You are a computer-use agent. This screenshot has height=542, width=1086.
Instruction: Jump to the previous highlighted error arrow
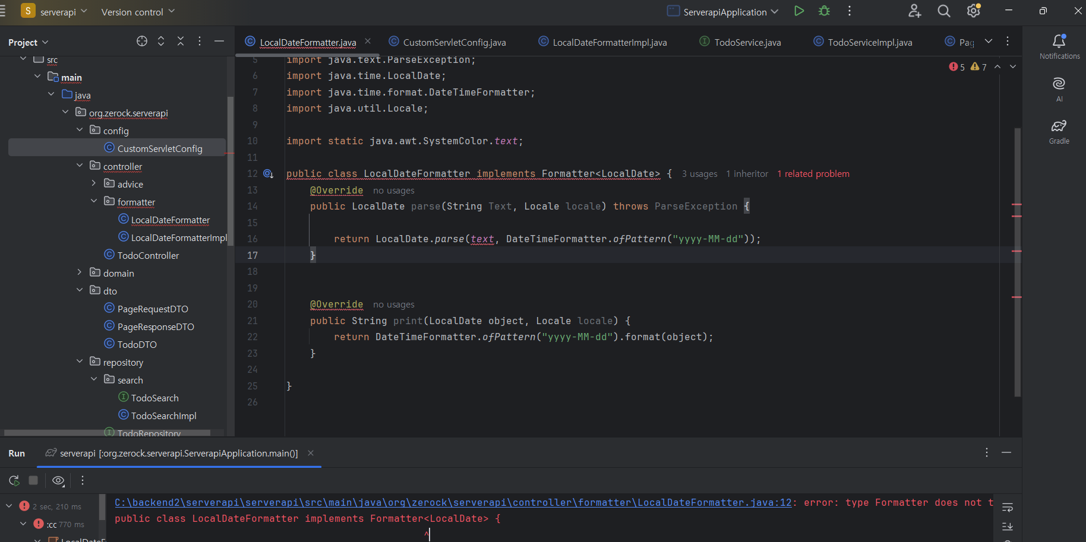click(997, 67)
